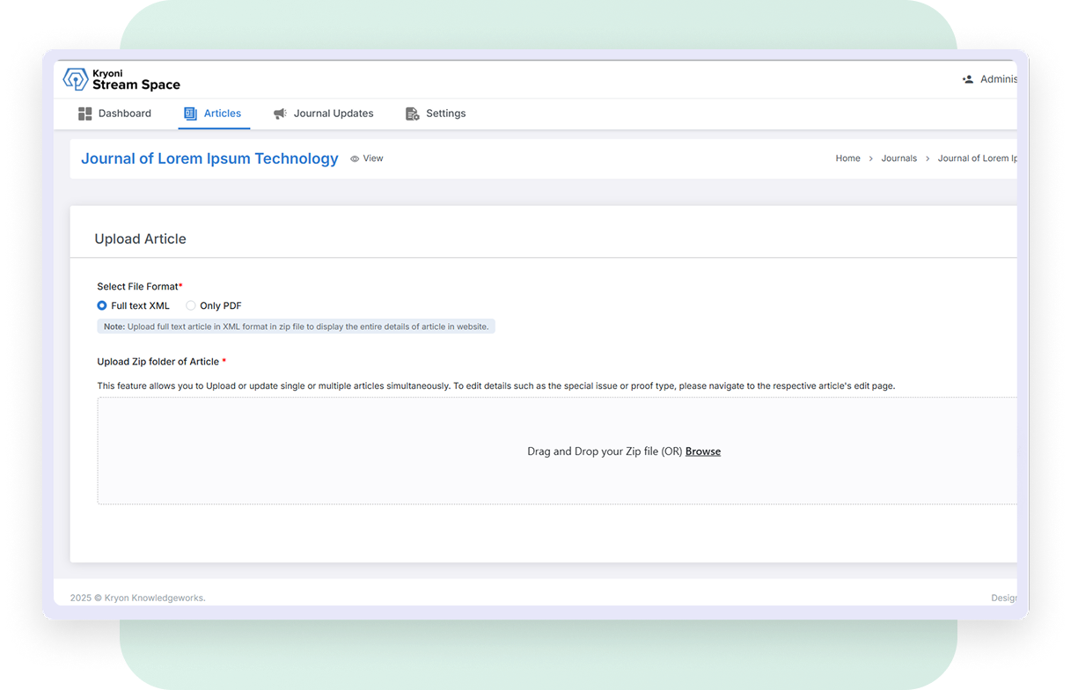Open the Dashboard tab

click(115, 114)
